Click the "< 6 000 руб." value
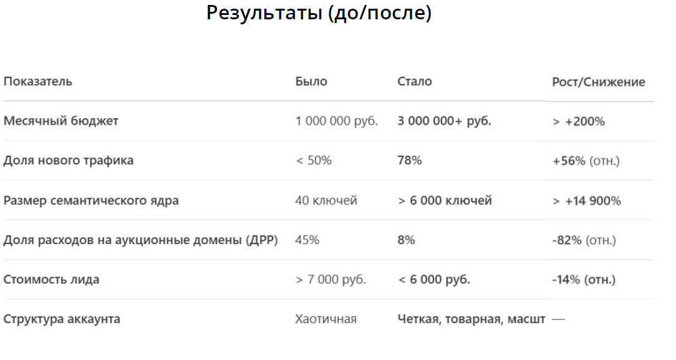The width and height of the screenshot is (676, 360). tap(433, 280)
